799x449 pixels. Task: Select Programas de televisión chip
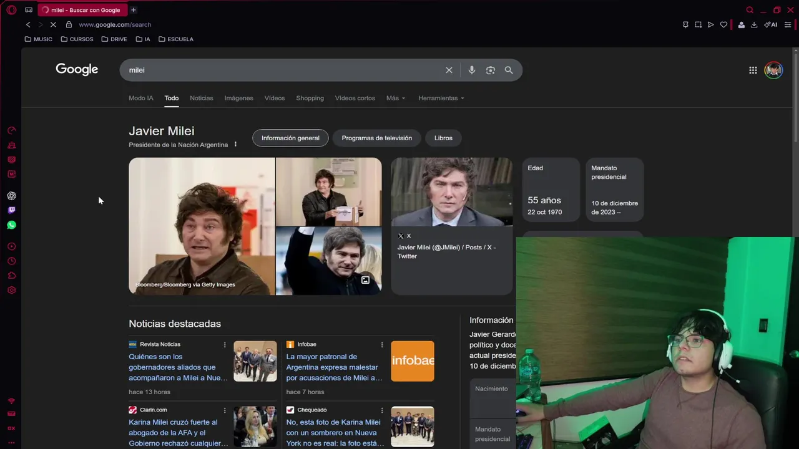pos(377,138)
